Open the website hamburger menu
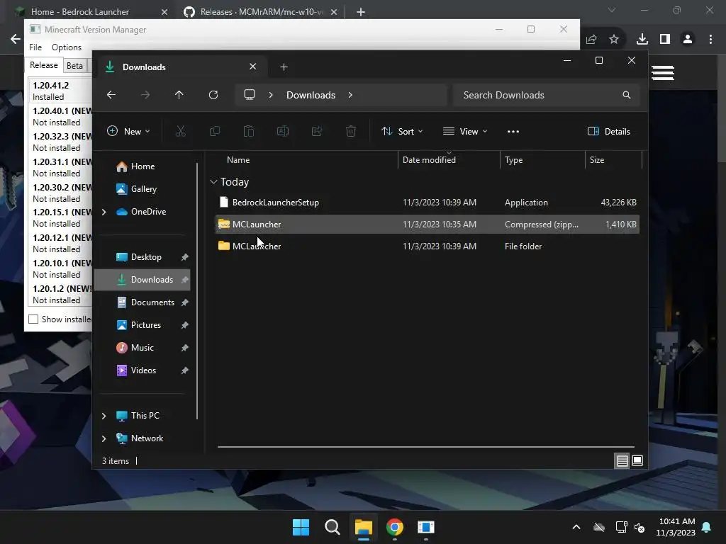Viewport: 726px width, 544px height. tap(663, 73)
